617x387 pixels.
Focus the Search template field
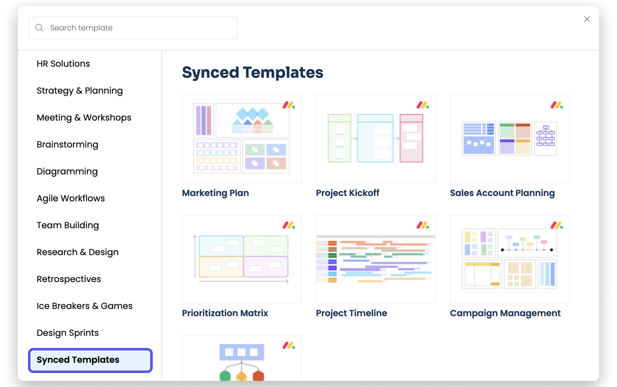(133, 28)
